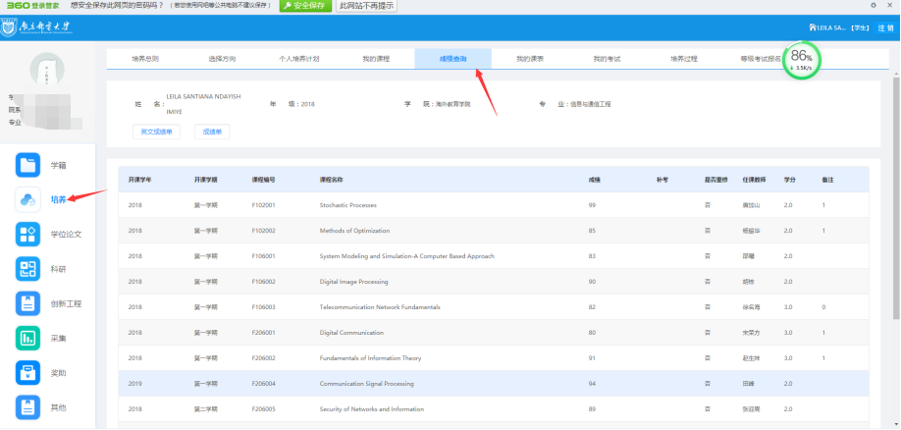Click the 课程名称 column header
Image resolution: width=901 pixels, height=430 pixels.
(x=332, y=180)
